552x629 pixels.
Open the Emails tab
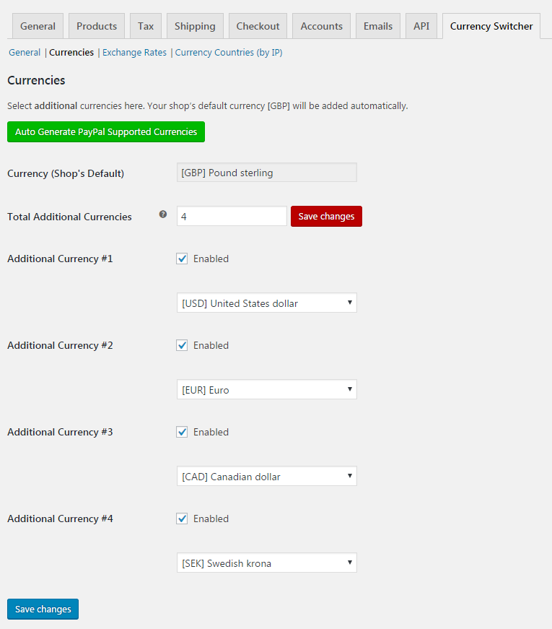(378, 26)
